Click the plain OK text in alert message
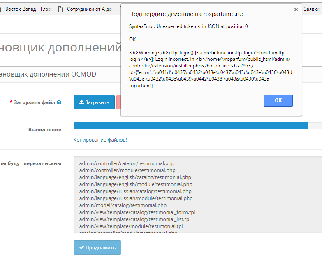The image size is (322, 267). coord(132,39)
